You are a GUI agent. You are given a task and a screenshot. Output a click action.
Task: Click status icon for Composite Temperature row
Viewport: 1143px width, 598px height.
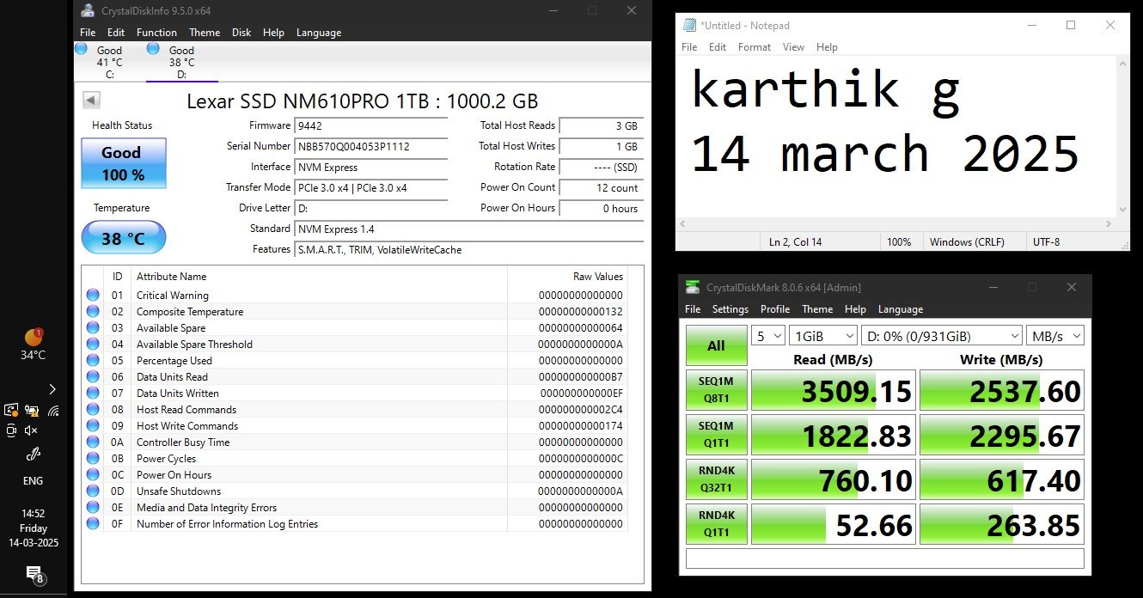point(93,311)
